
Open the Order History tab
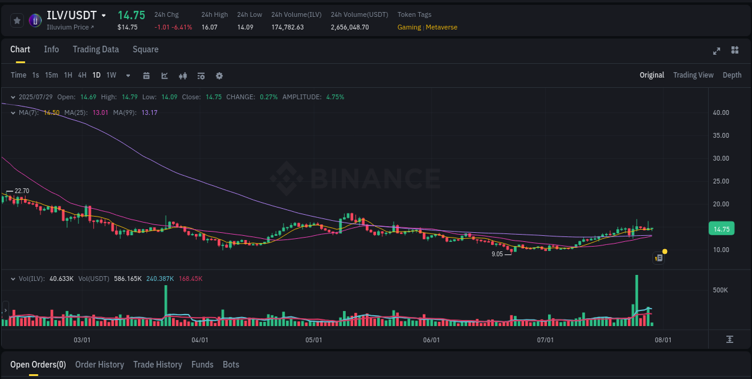(99, 365)
